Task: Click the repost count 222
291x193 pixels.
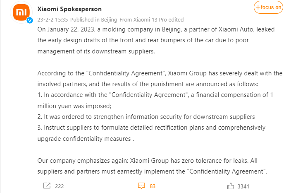Action: 59,186
